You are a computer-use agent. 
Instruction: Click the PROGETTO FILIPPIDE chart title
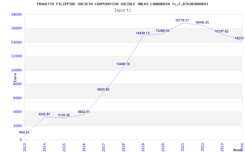(x=123, y=4)
